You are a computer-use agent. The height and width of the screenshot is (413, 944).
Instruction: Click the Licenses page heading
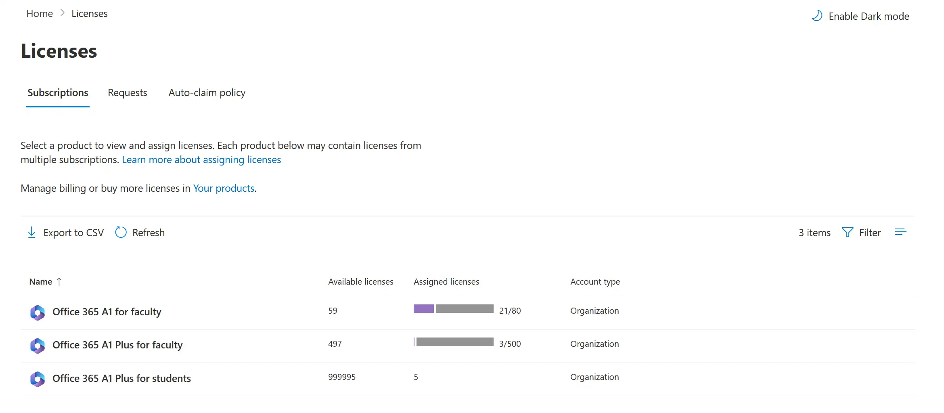pyautogui.click(x=59, y=51)
